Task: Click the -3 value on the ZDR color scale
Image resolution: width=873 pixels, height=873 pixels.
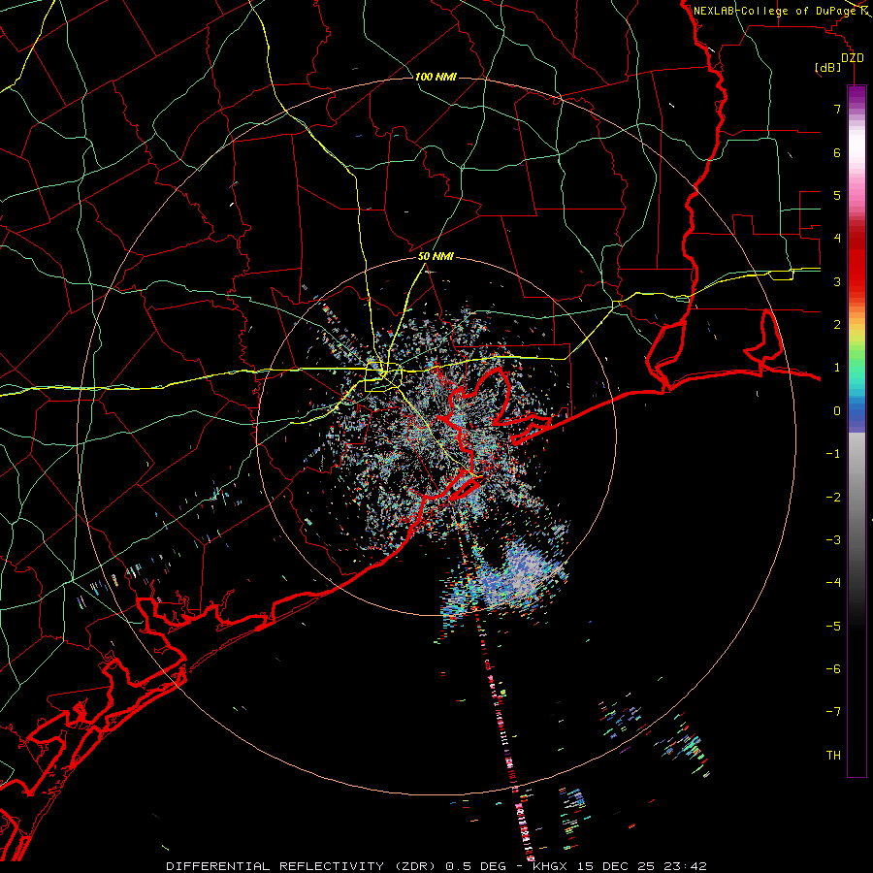Action: (x=833, y=540)
